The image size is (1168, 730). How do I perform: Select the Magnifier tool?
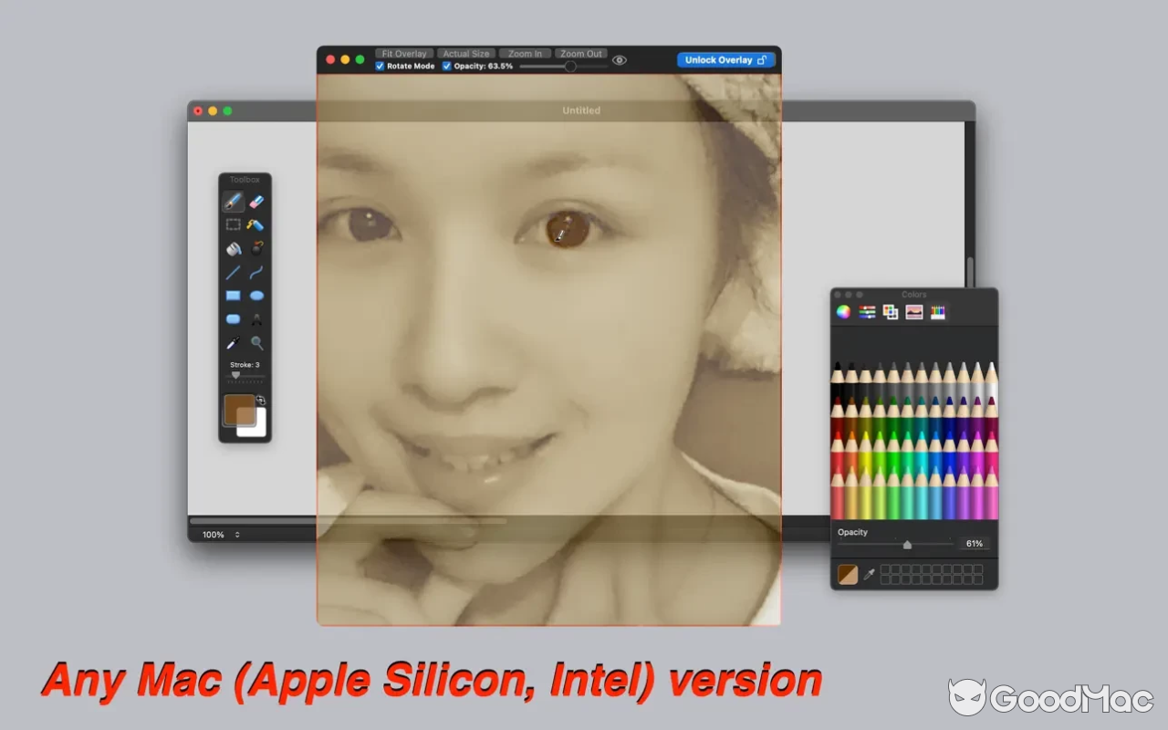point(256,343)
